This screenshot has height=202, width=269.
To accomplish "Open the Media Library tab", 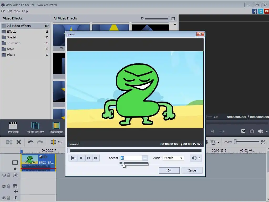I will pyautogui.click(x=35, y=128).
